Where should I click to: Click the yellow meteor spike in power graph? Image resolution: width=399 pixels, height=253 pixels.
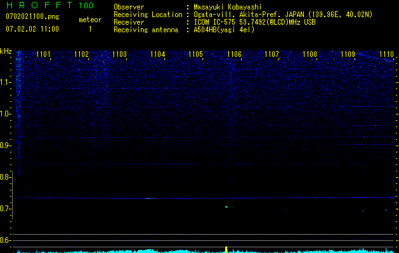point(226,249)
